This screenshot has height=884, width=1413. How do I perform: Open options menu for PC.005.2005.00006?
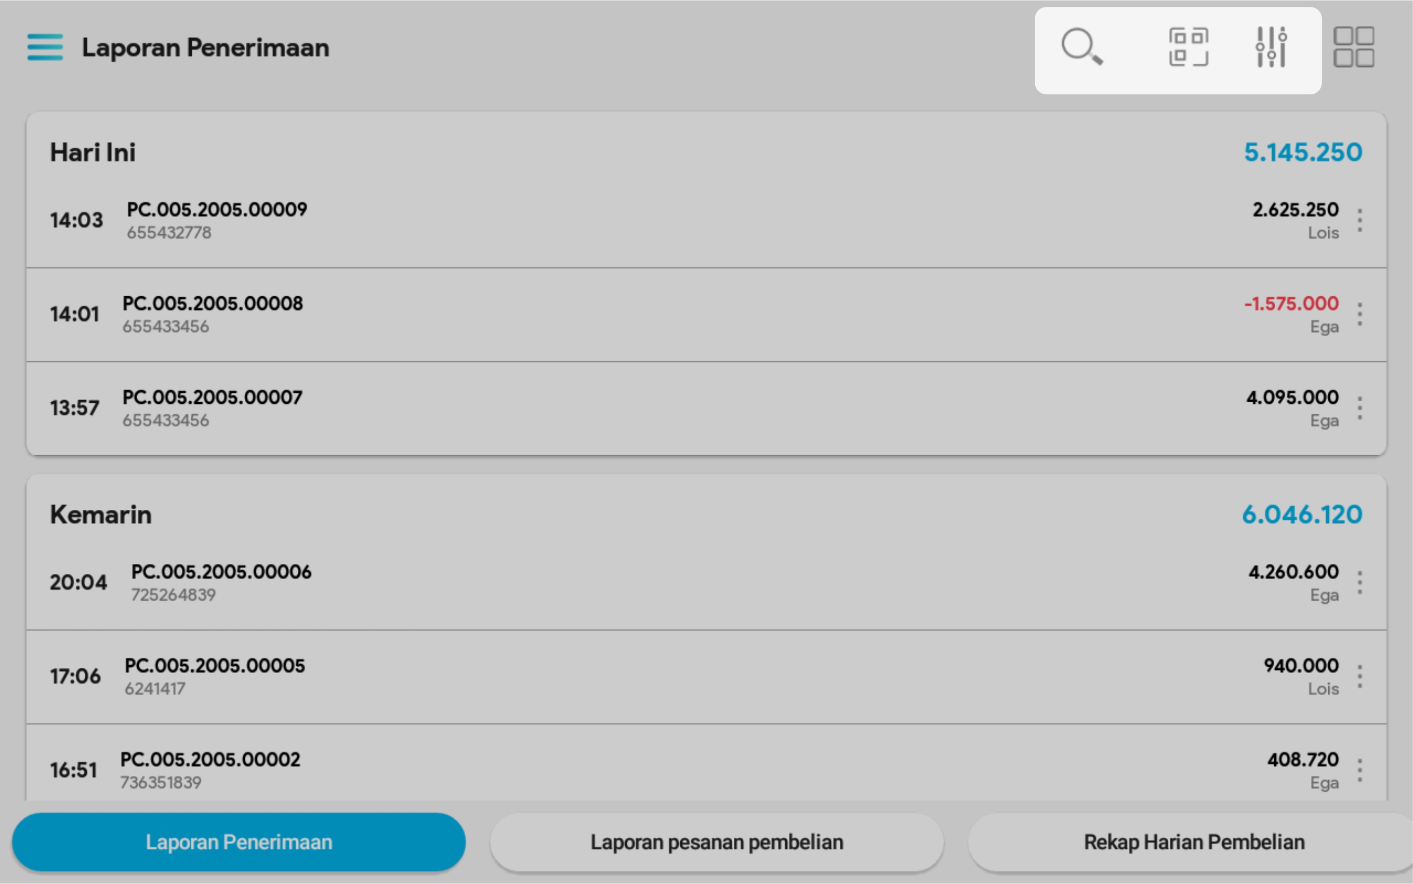(1360, 583)
